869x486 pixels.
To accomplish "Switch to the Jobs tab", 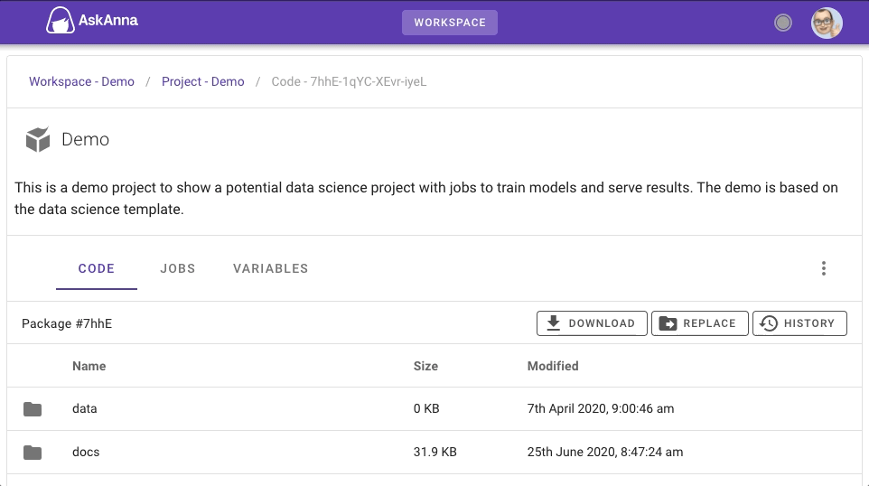I will (177, 269).
